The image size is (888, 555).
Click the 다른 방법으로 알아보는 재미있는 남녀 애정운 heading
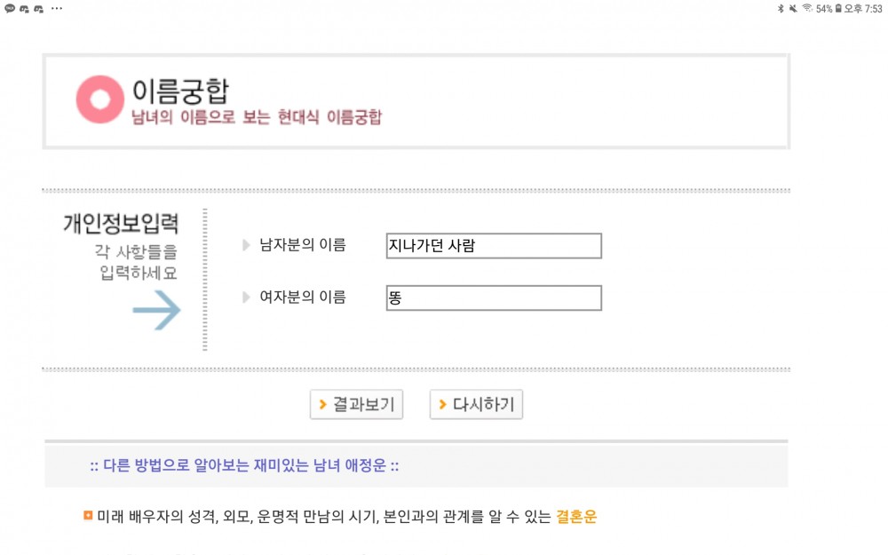click(245, 466)
